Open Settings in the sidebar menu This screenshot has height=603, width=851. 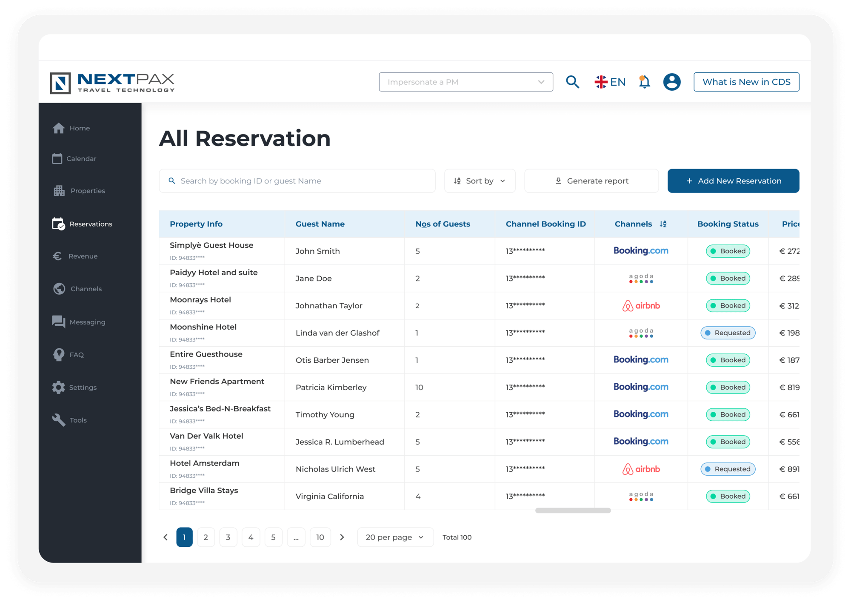74,388
